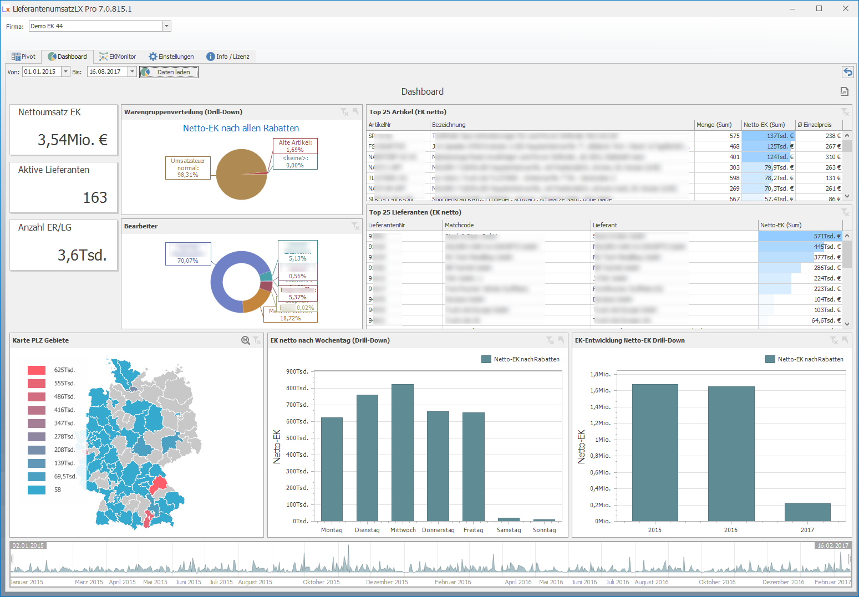This screenshot has width=859, height=597.
Task: Clear filter on Karte PLZ Gebiete
Action: tap(257, 340)
